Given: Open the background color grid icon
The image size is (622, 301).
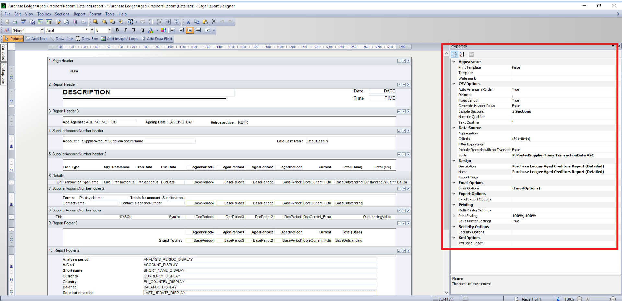Looking at the screenshot, I should (164, 30).
